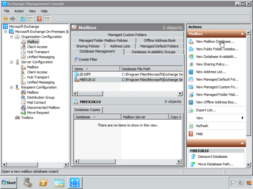Open Windows Explorer from the taskbar

pyautogui.click(x=59, y=183)
